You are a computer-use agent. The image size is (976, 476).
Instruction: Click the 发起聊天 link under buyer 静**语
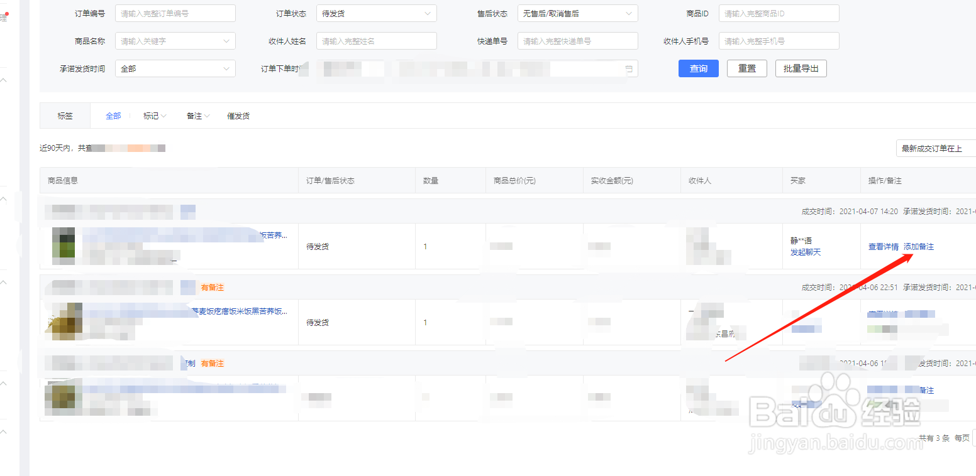pos(806,252)
